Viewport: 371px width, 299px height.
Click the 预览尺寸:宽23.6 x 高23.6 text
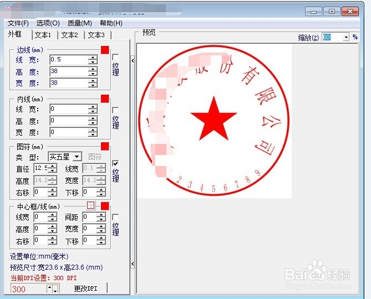tap(57, 267)
